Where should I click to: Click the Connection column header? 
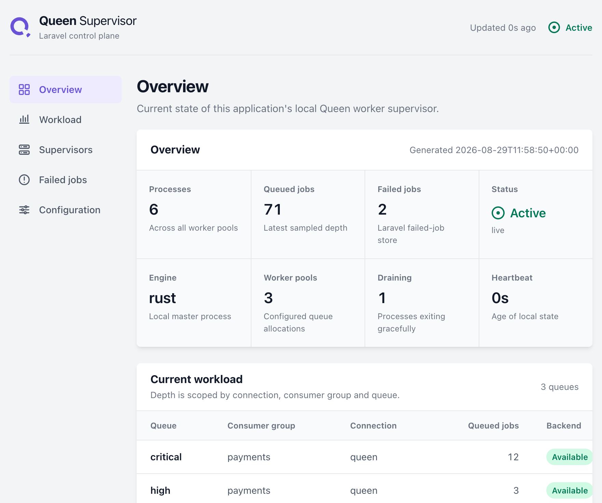pyautogui.click(x=373, y=426)
